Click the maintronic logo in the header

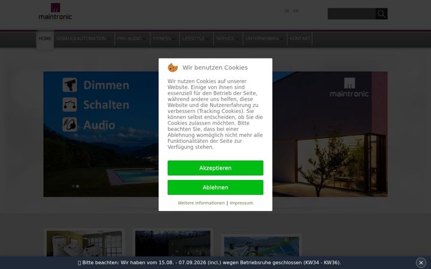(x=55, y=11)
